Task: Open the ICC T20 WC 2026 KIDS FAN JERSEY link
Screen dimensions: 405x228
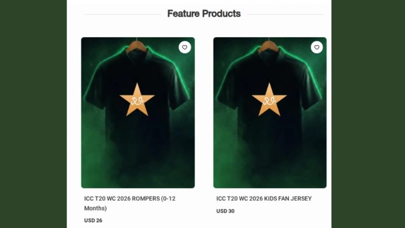Action: pyautogui.click(x=264, y=199)
